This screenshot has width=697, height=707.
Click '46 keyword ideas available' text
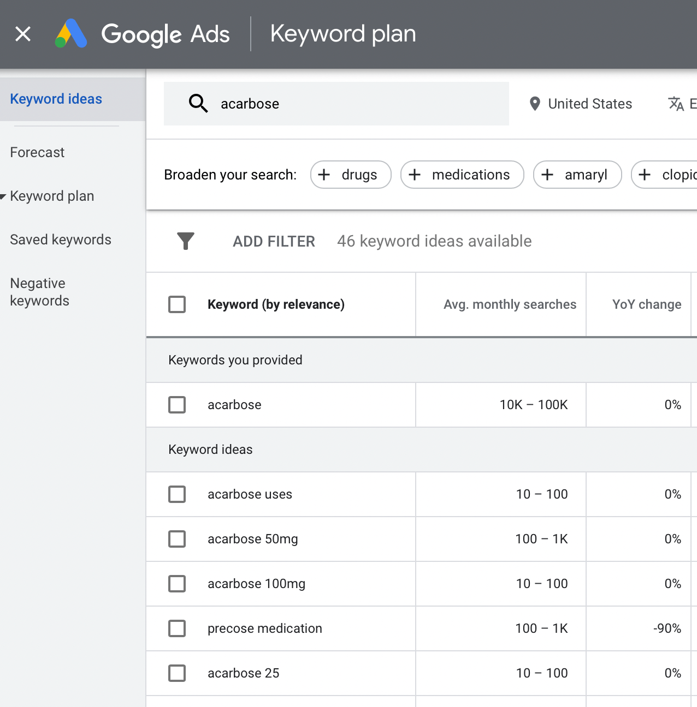(434, 241)
